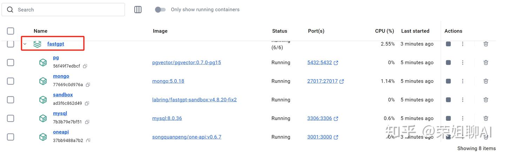Screen dimensions: 505x152
Task: Check the mongo container checkbox
Action: [x=11, y=81]
